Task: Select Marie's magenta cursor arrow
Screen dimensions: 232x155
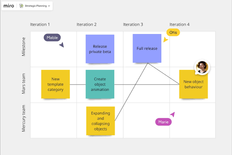Action: [x=173, y=114]
